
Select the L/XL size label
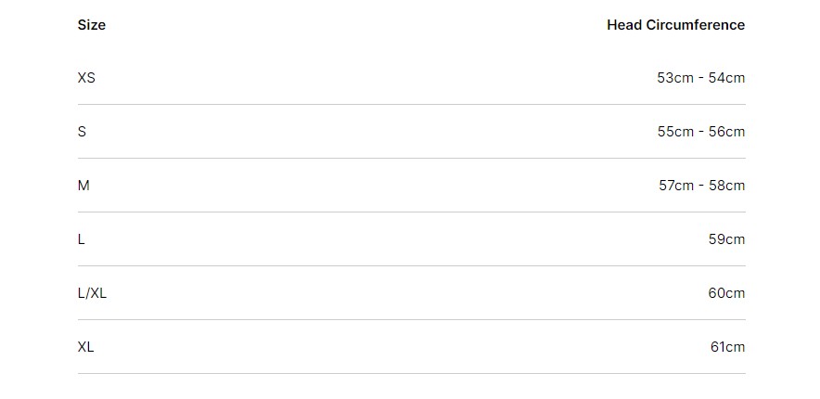click(92, 293)
